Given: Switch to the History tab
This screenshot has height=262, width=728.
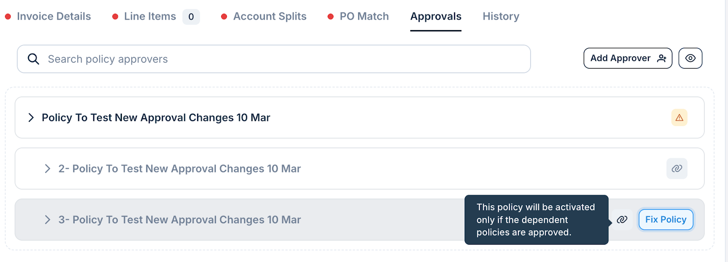Looking at the screenshot, I should [501, 16].
